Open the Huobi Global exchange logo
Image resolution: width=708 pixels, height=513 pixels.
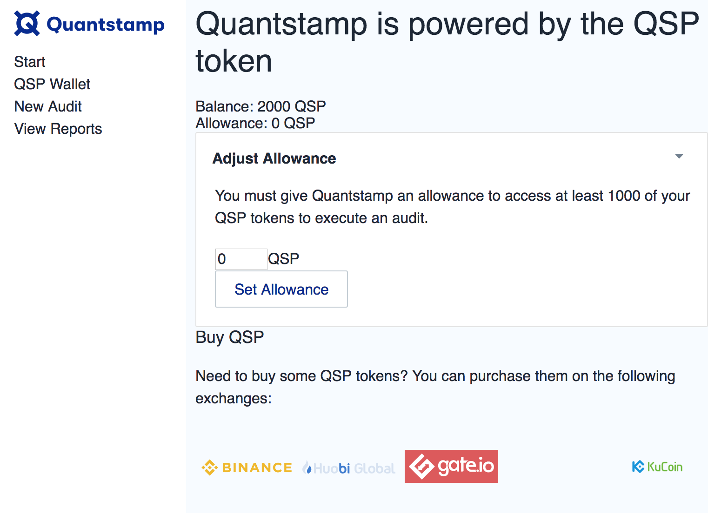click(349, 468)
